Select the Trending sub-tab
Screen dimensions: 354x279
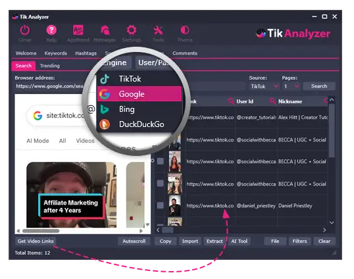point(49,66)
